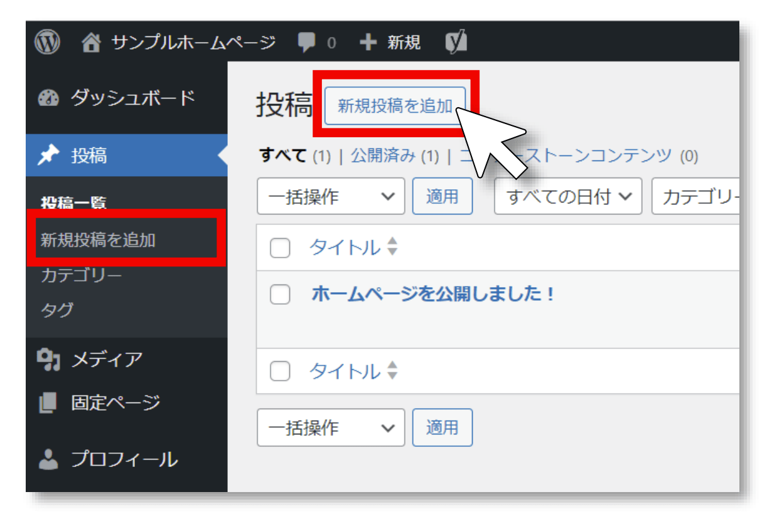The height and width of the screenshot is (519, 772).
Task: Toggle the select-all checkbox in table header
Action: (x=280, y=248)
